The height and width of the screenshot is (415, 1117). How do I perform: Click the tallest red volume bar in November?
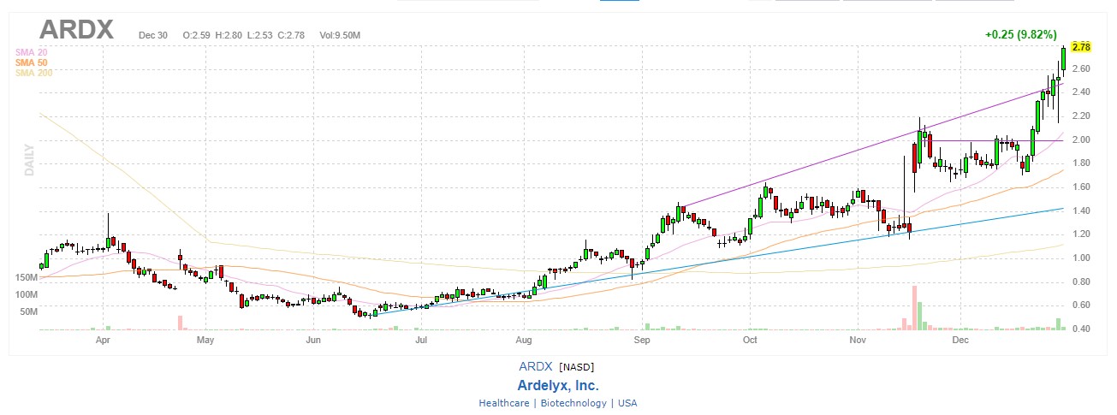point(914,308)
